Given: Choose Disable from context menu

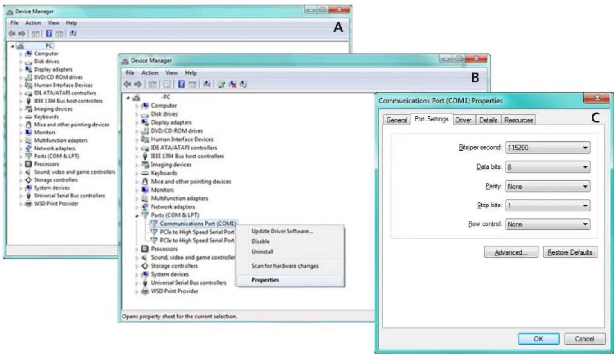Looking at the screenshot, I should coord(290,242).
